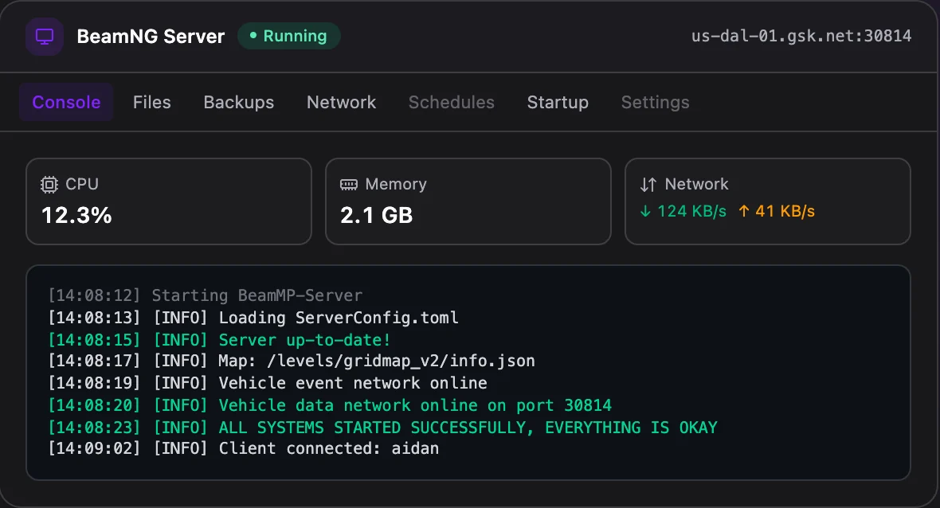Click the CPU chip icon
The width and height of the screenshot is (940, 508).
click(x=49, y=185)
